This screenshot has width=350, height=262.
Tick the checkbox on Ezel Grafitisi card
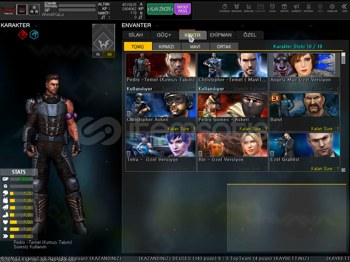click(x=272, y=154)
